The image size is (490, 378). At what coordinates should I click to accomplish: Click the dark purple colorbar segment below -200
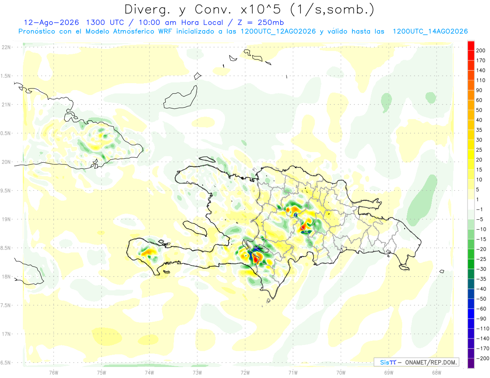click(x=471, y=363)
